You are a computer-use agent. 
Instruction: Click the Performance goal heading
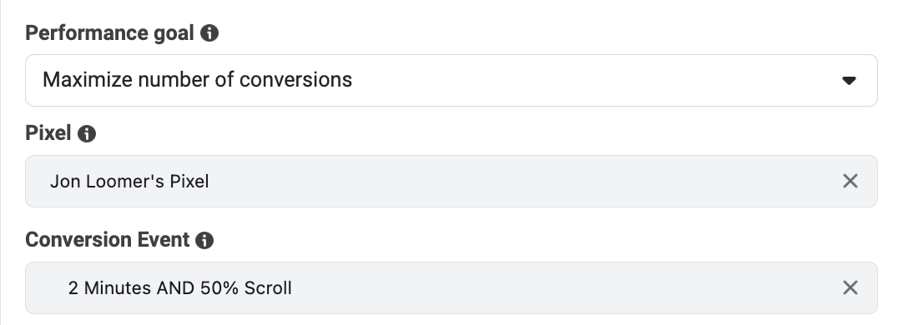pyautogui.click(x=109, y=33)
